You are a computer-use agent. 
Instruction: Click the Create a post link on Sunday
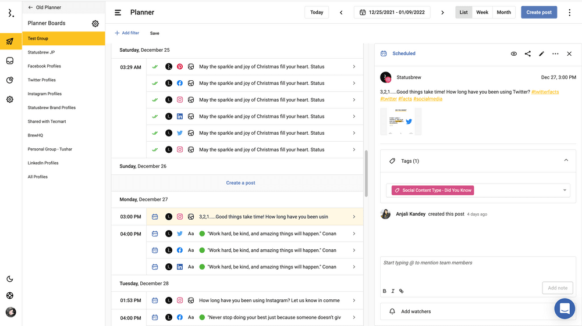pos(240,183)
